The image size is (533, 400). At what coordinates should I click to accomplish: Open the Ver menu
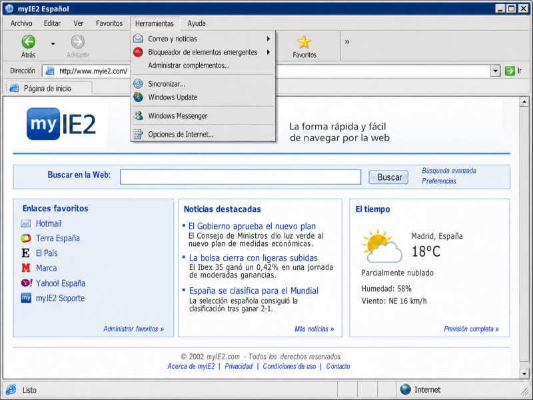[78, 23]
